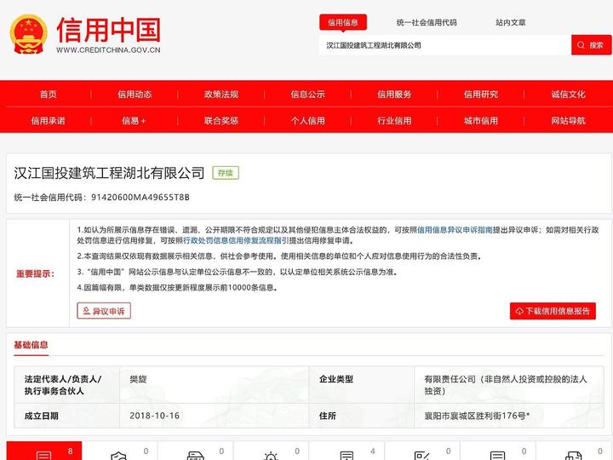The height and width of the screenshot is (460, 613).
Task: Select the 统一社会信用代码 search tab
Action: [x=427, y=22]
